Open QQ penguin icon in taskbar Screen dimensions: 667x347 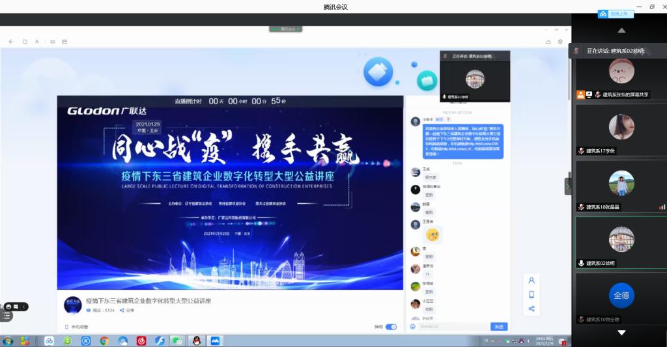(195, 340)
